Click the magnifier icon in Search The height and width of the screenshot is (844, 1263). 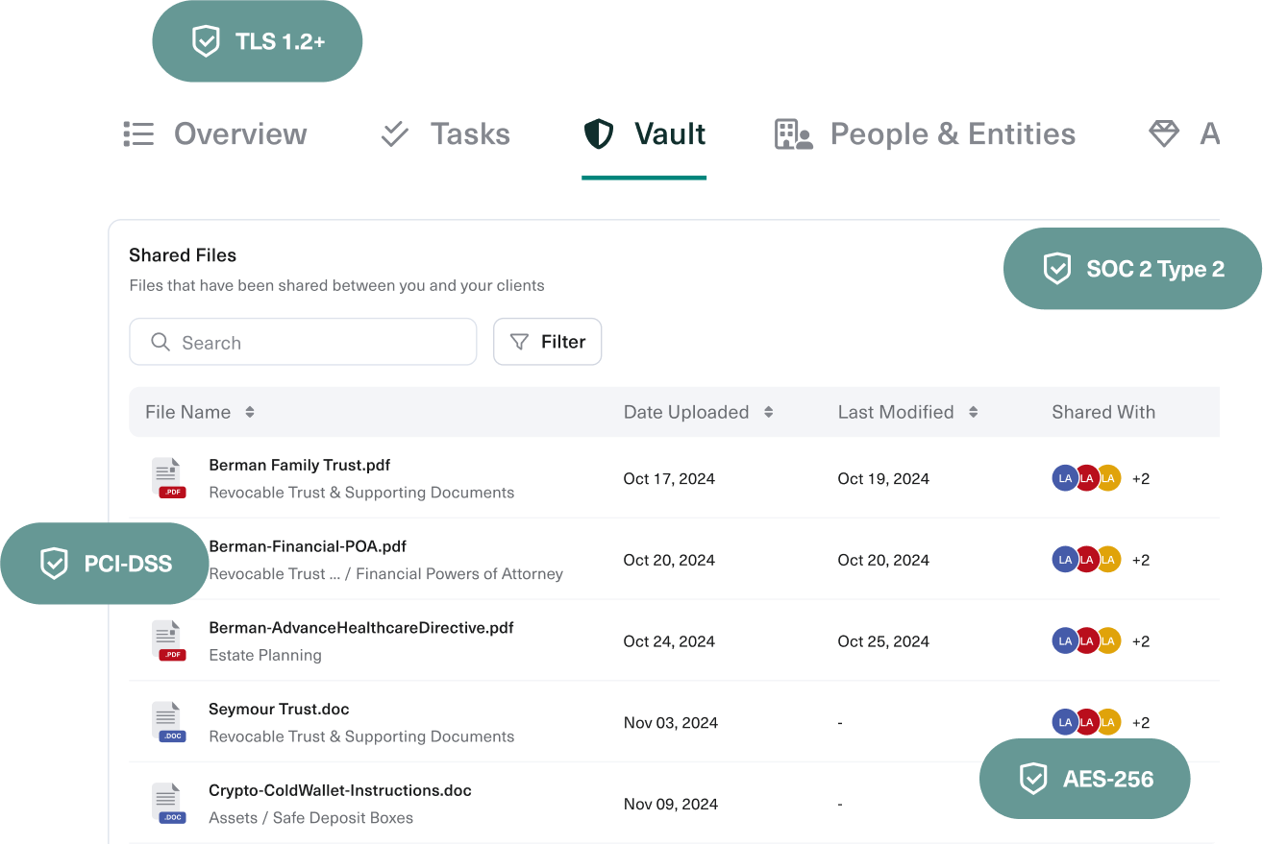(161, 342)
